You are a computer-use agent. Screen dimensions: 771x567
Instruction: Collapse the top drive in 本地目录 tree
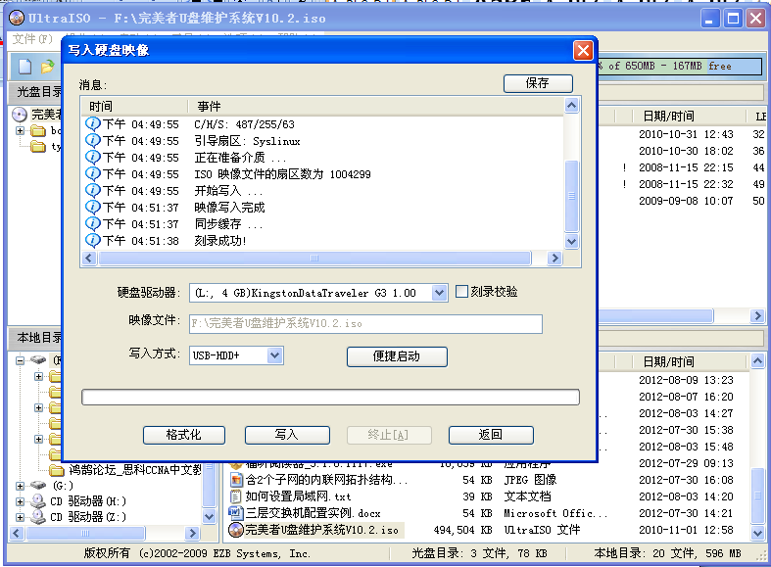tap(20, 360)
